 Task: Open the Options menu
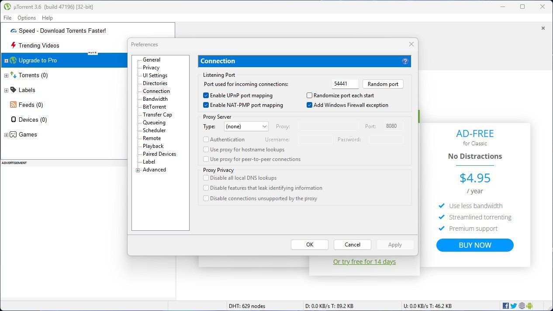click(x=27, y=18)
